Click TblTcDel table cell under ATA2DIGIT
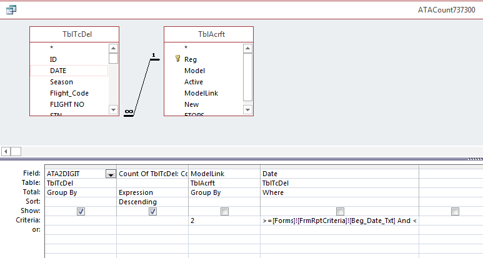This screenshot has height=258, width=483. [x=81, y=183]
